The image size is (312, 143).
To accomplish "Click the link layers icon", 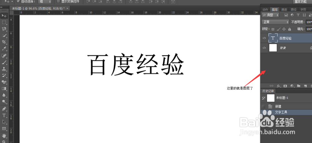I will [x=271, y=86].
